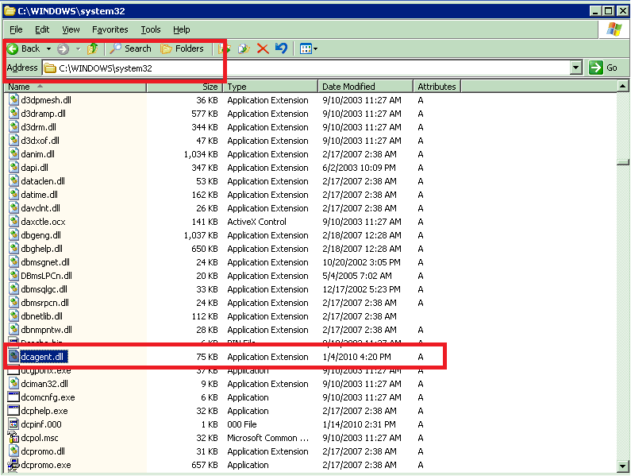
Task: Go up one folder level
Action: pos(94,48)
